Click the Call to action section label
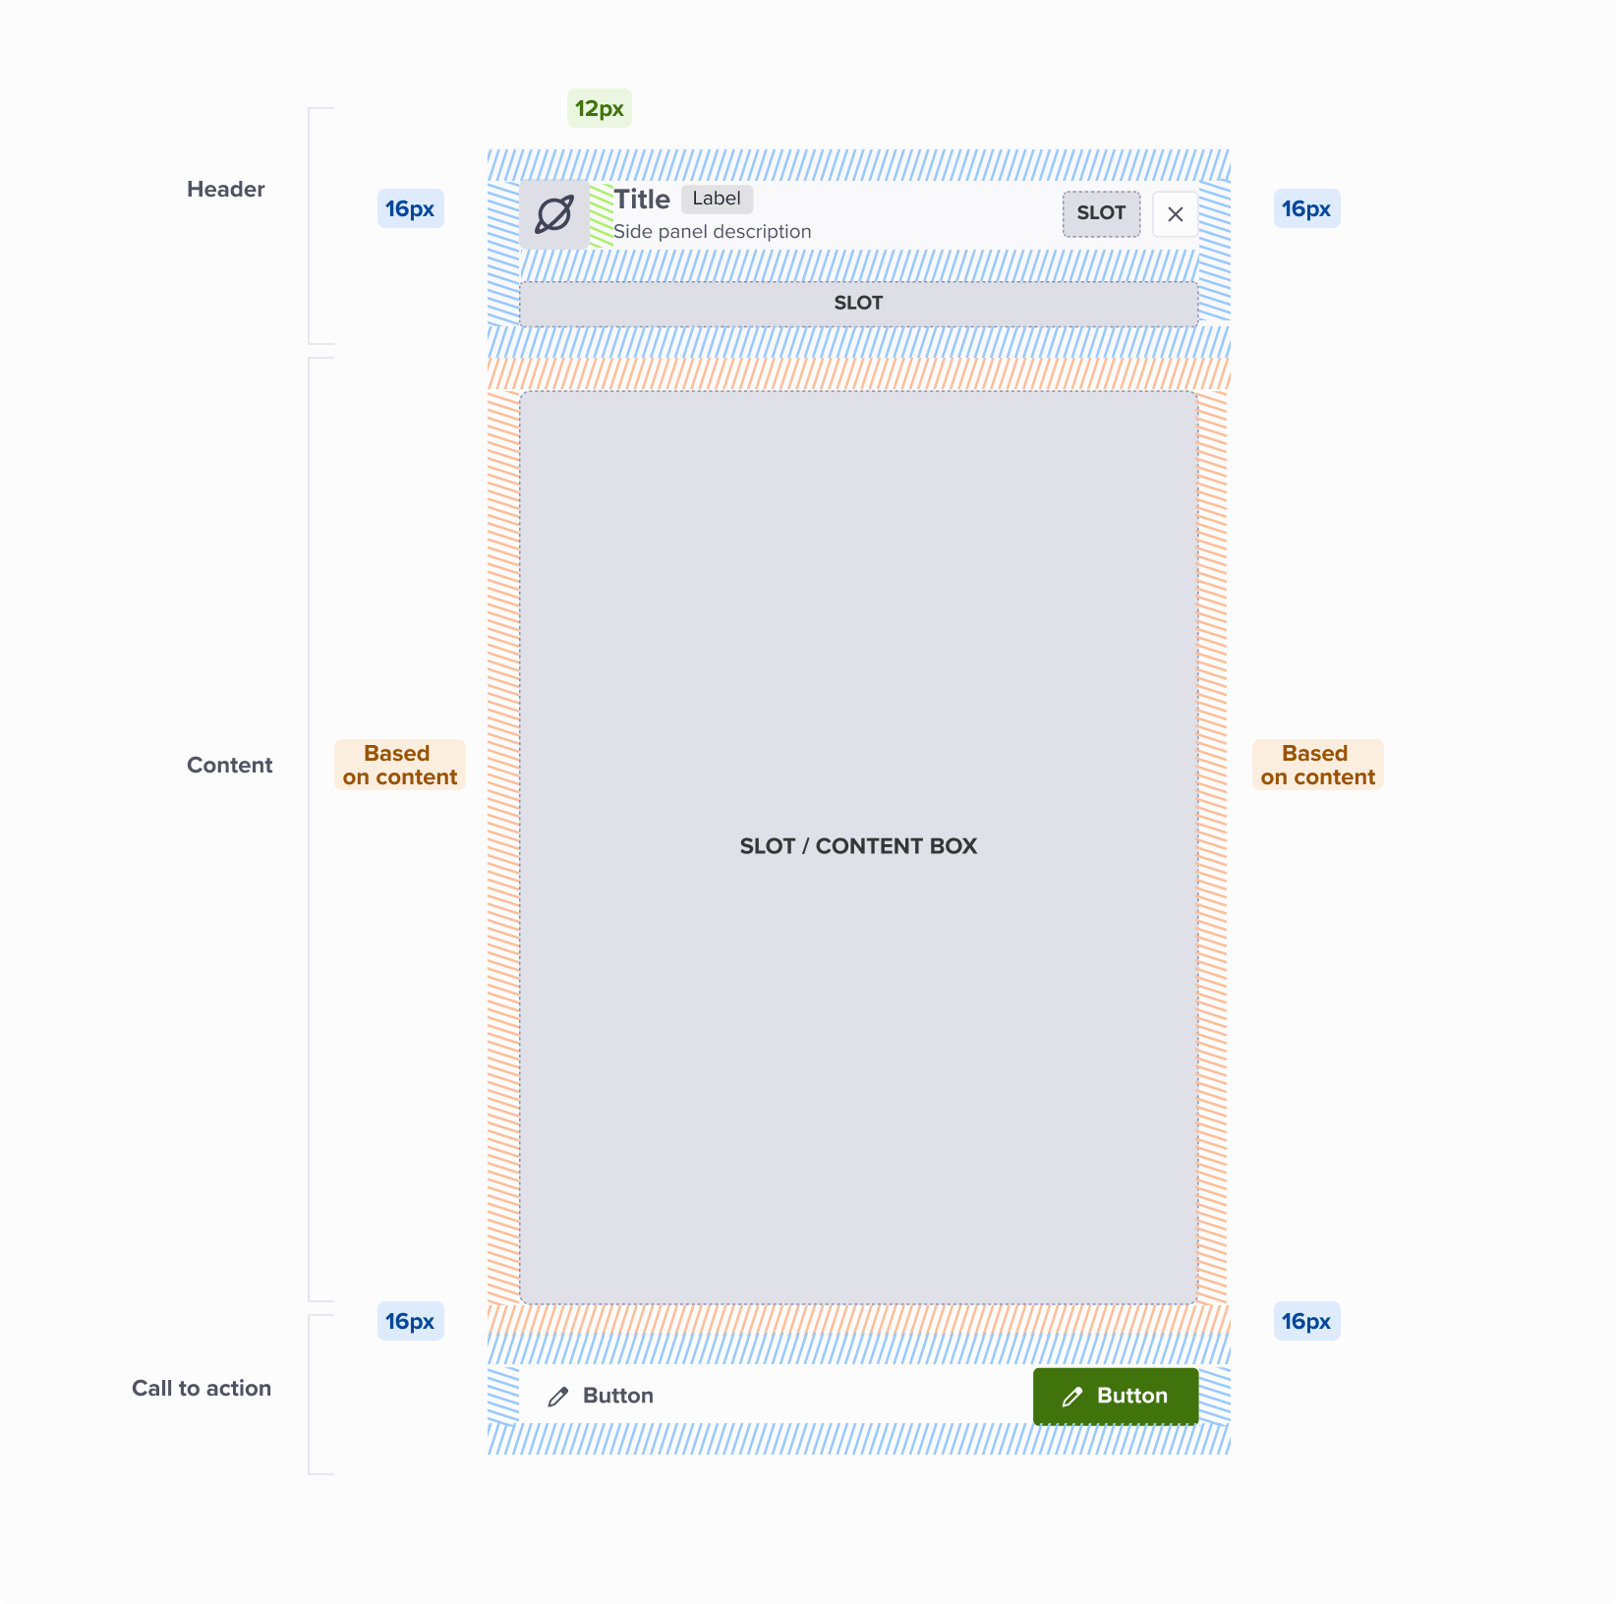The height and width of the screenshot is (1604, 1616). 202,1388
